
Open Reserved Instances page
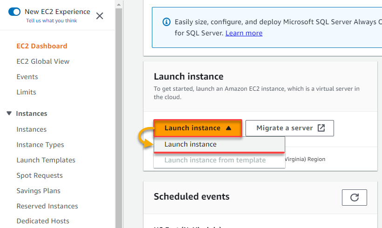coord(47,206)
